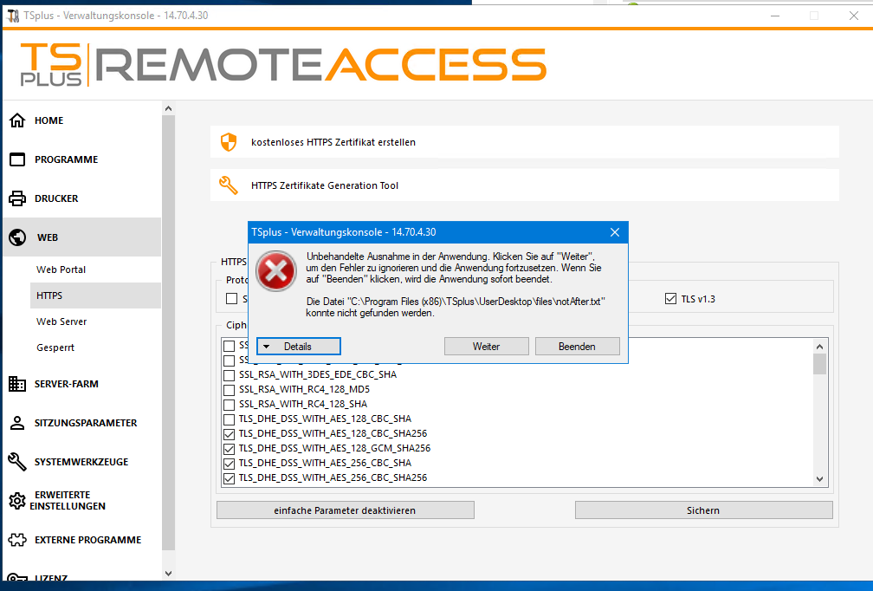Click the Server-Farm building icon
The height and width of the screenshot is (591, 873).
16,384
